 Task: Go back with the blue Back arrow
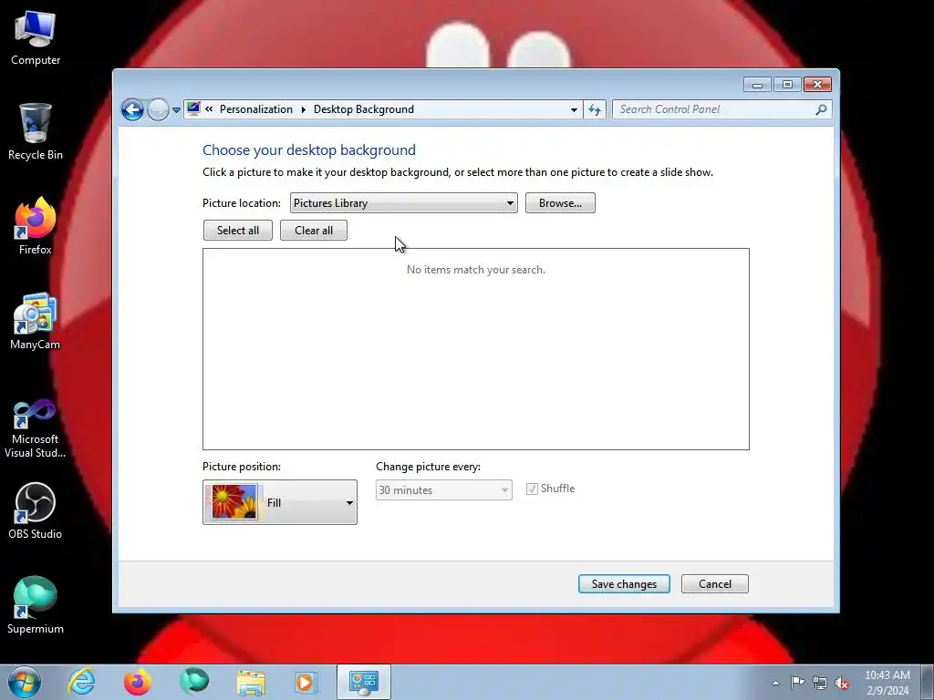pos(132,109)
